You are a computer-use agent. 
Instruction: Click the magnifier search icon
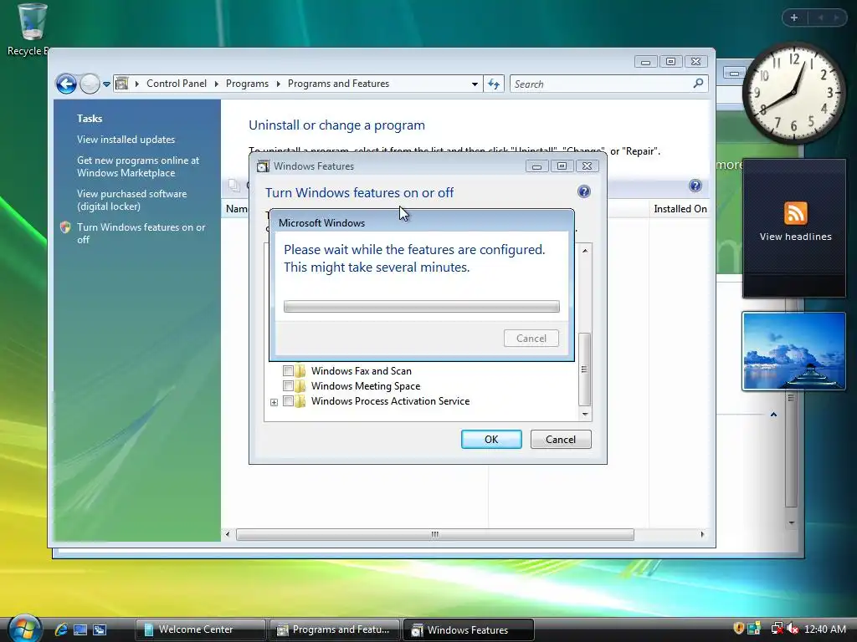[x=698, y=84]
